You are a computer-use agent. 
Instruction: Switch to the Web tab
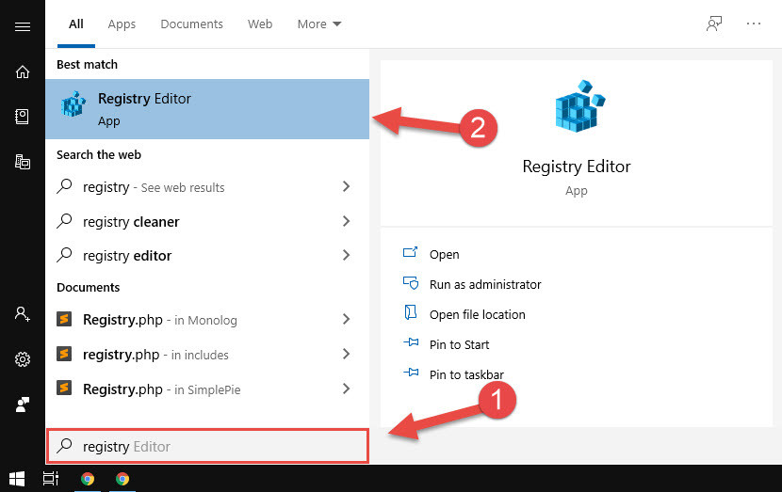click(260, 24)
